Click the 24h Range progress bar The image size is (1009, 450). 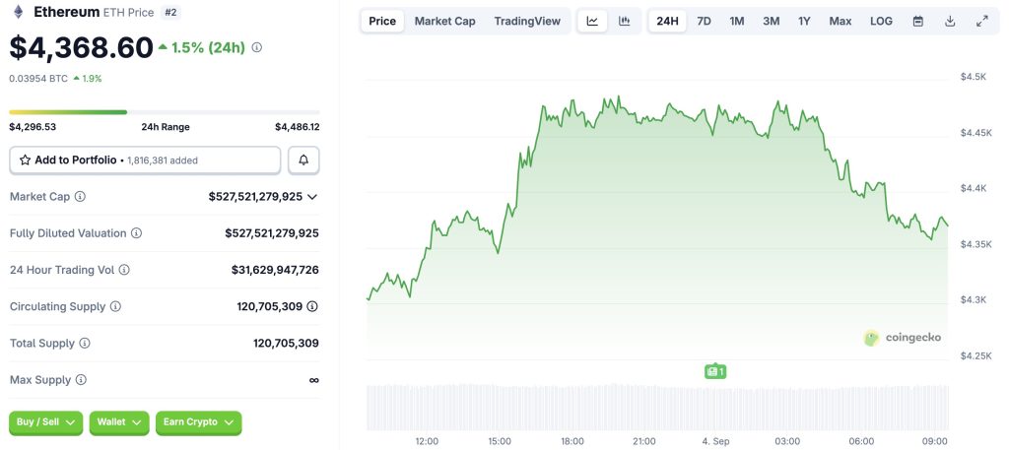(164, 112)
